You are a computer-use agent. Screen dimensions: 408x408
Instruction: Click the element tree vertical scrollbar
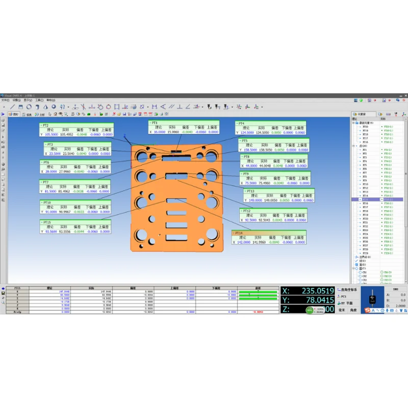click(x=405, y=200)
